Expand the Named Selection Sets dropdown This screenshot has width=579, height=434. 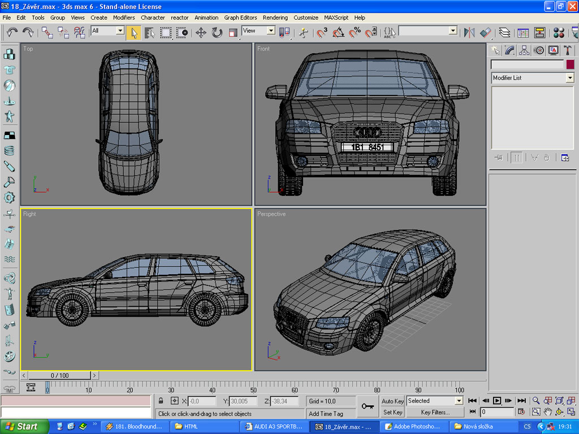(453, 31)
